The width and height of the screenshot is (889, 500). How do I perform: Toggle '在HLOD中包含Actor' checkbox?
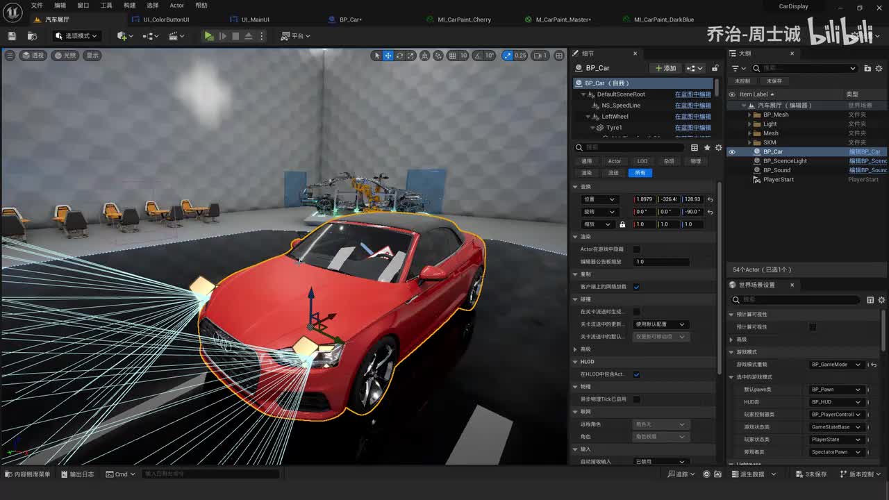pyautogui.click(x=637, y=374)
